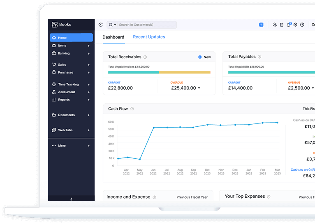Click the referral users icon in top bar

point(275,25)
